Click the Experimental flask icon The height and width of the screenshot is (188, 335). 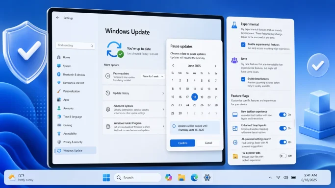[x=234, y=25]
